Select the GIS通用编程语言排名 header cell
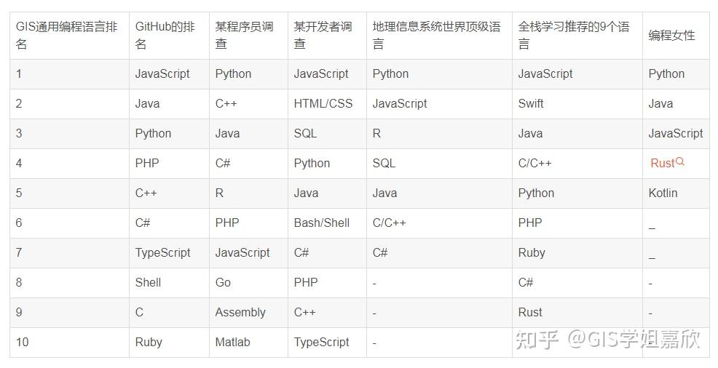Image resolution: width=718 pixels, height=368 pixels. point(70,36)
